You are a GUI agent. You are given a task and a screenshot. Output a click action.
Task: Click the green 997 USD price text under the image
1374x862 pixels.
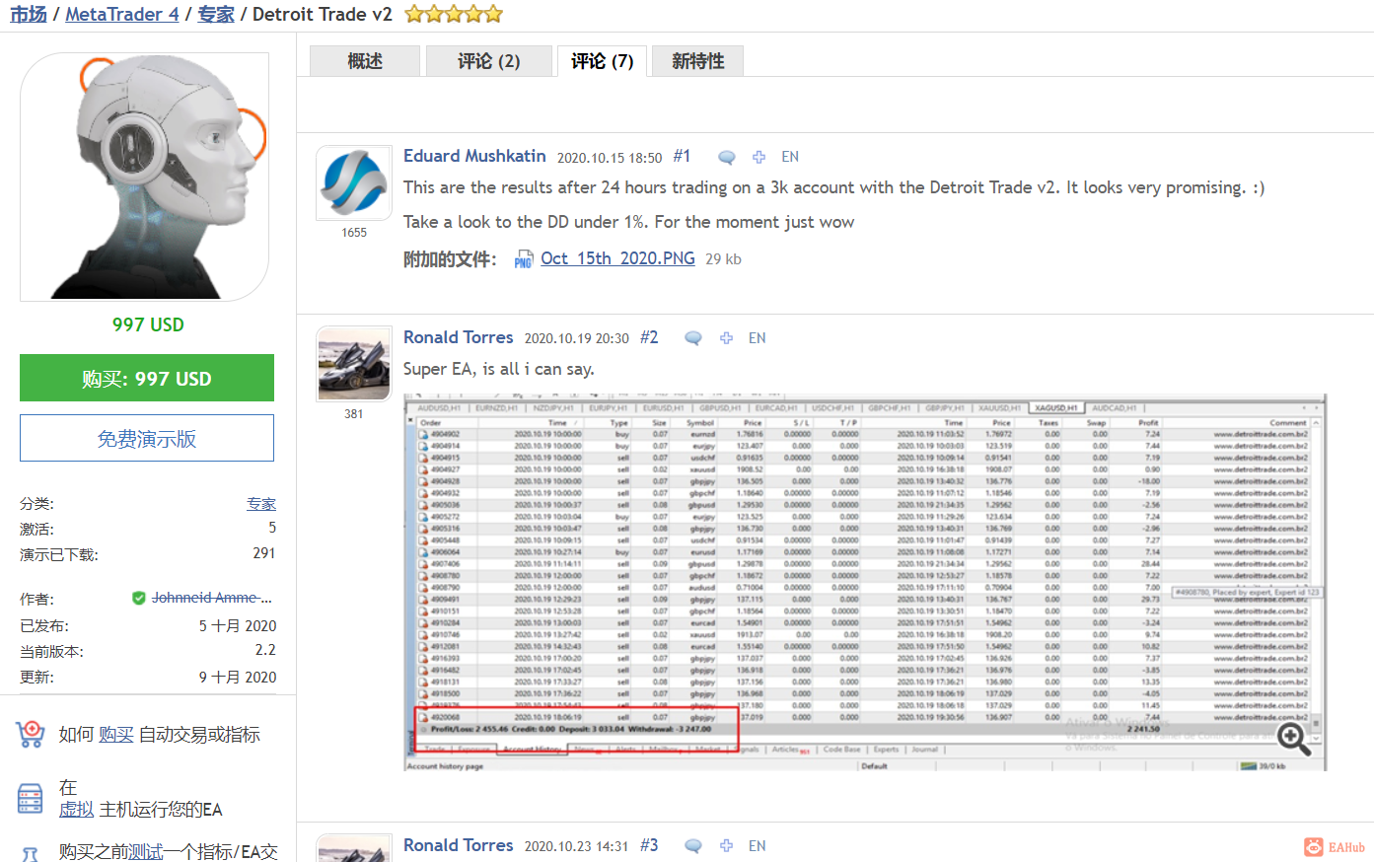pos(148,324)
